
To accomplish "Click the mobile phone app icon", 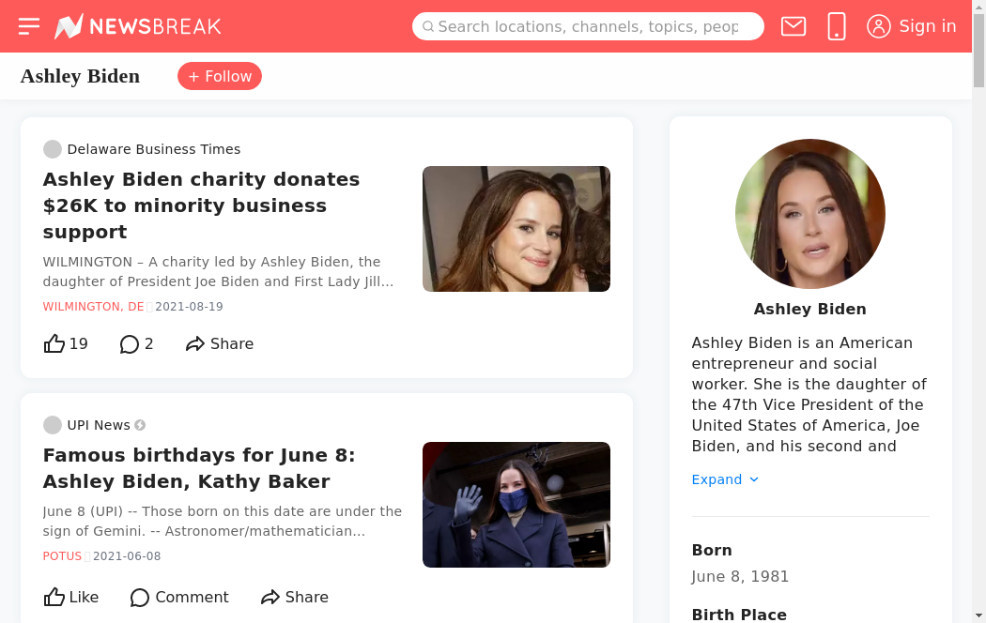I will coord(837,26).
